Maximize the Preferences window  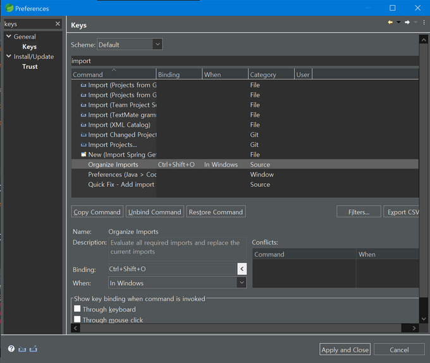pyautogui.click(x=393, y=8)
